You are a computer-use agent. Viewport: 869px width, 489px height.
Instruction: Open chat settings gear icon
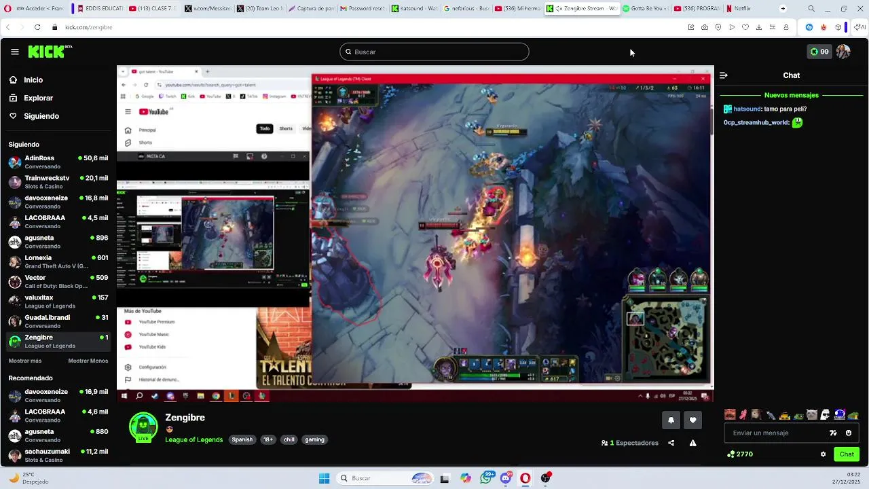click(x=823, y=454)
